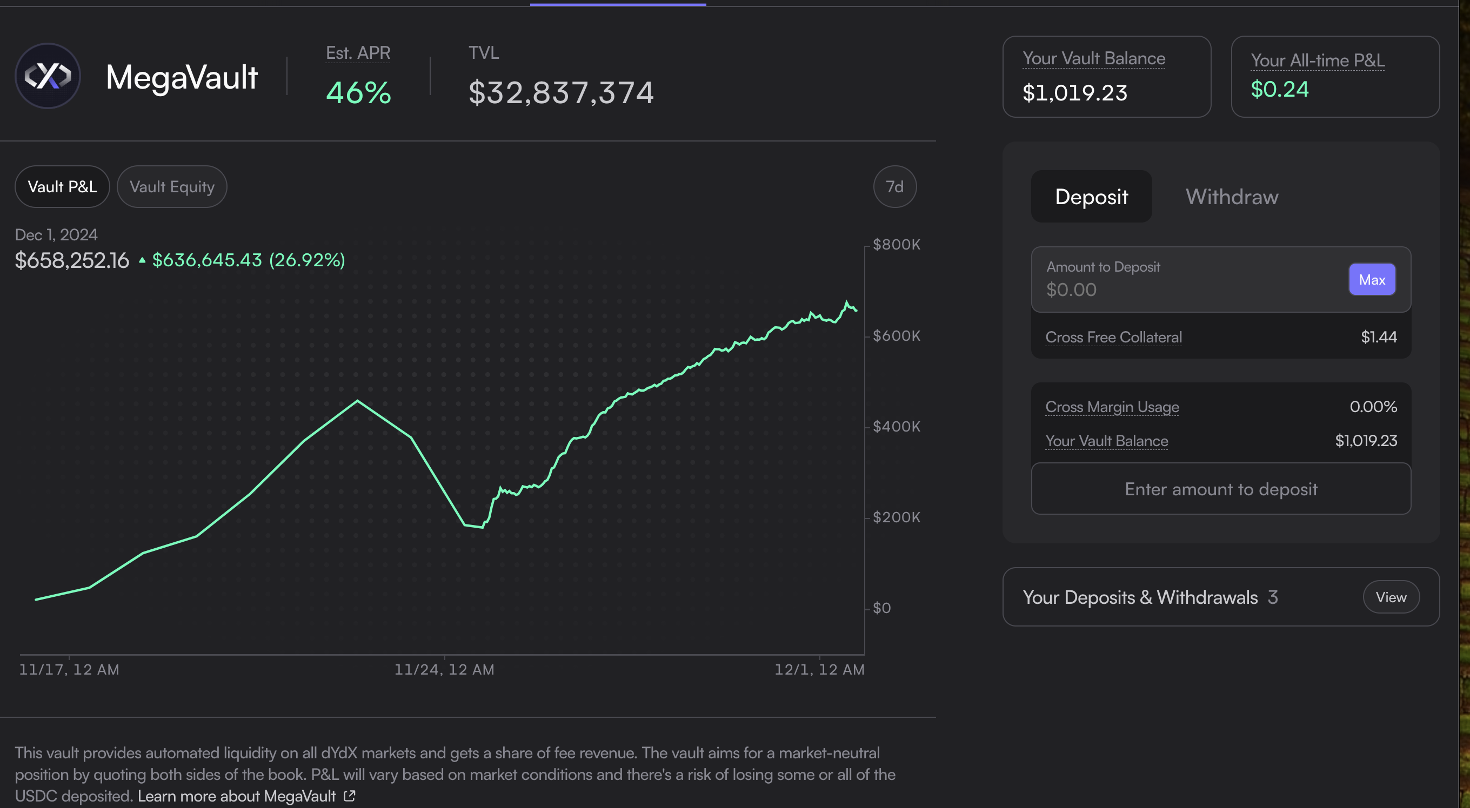Click Cross Margin Usage label
The width and height of the screenshot is (1470, 808).
coord(1111,407)
